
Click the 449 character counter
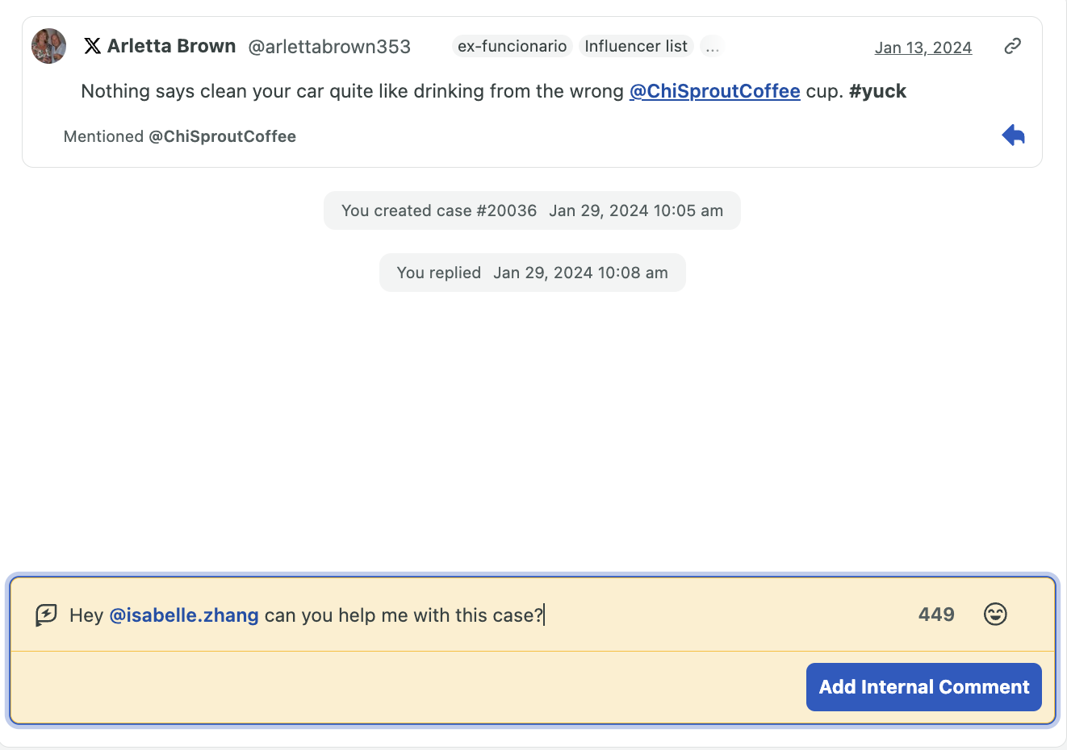tap(936, 615)
